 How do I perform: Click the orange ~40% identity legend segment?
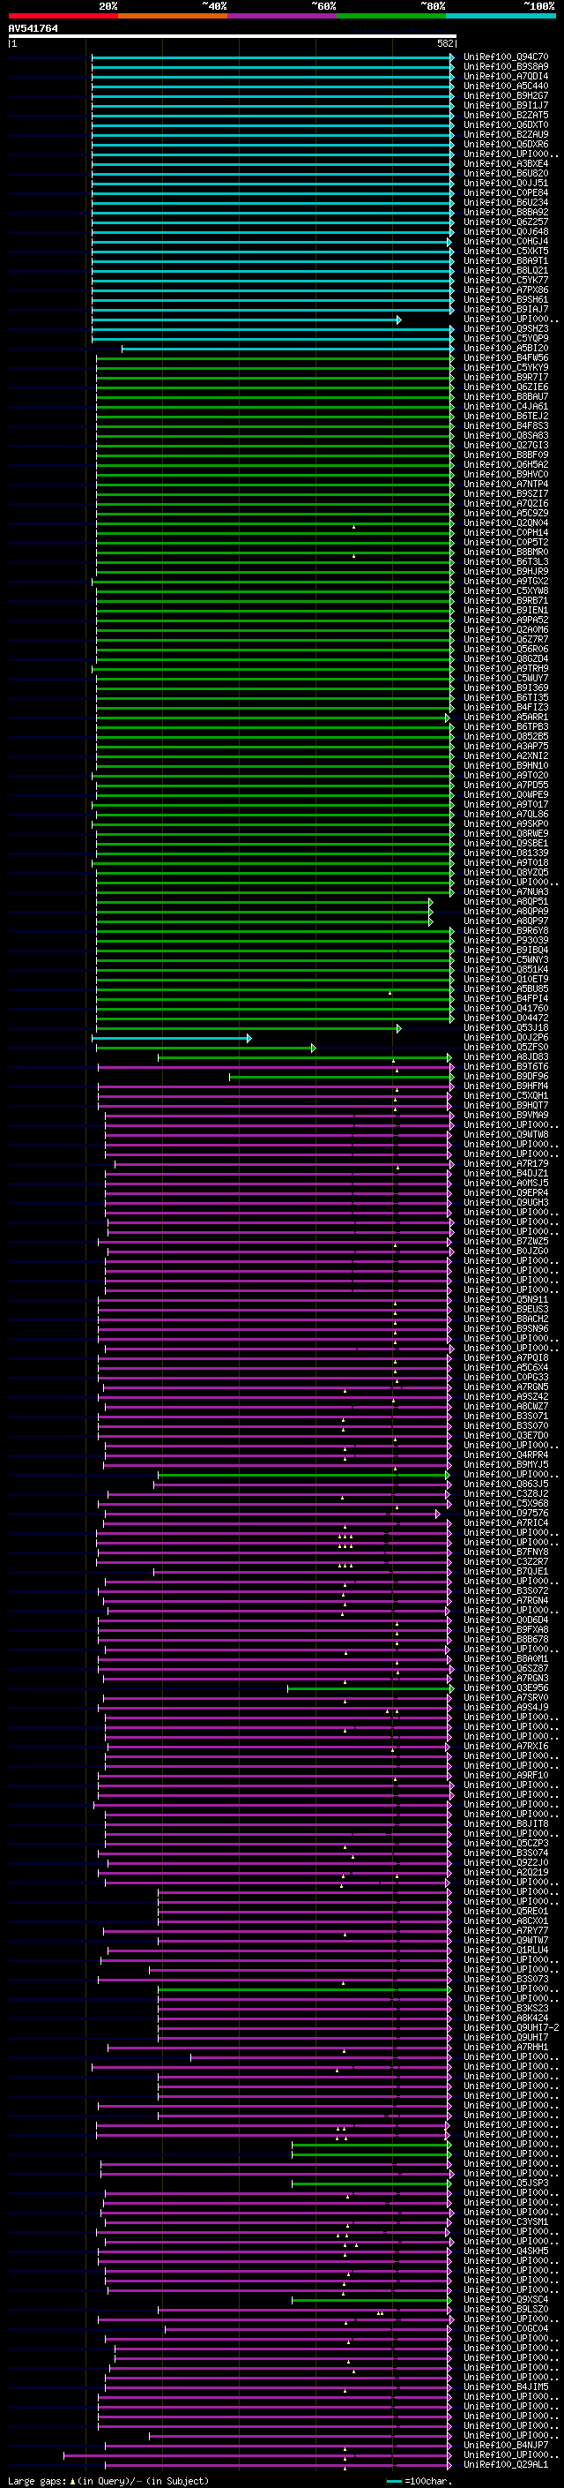click(x=173, y=16)
